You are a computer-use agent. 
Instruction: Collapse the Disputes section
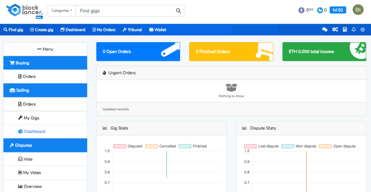coord(45,145)
